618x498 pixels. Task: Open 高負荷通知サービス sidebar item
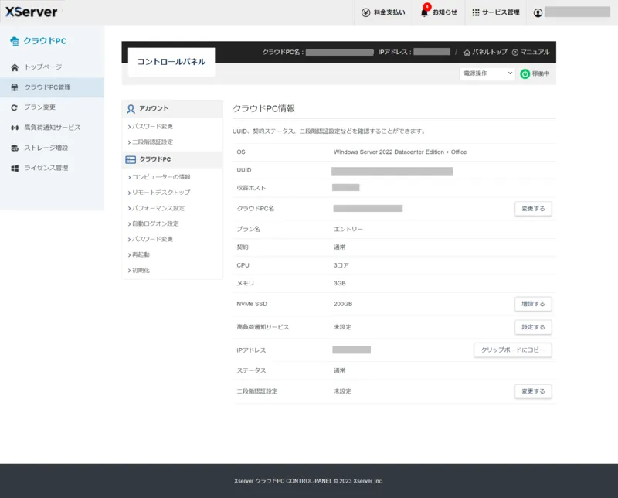tap(52, 128)
